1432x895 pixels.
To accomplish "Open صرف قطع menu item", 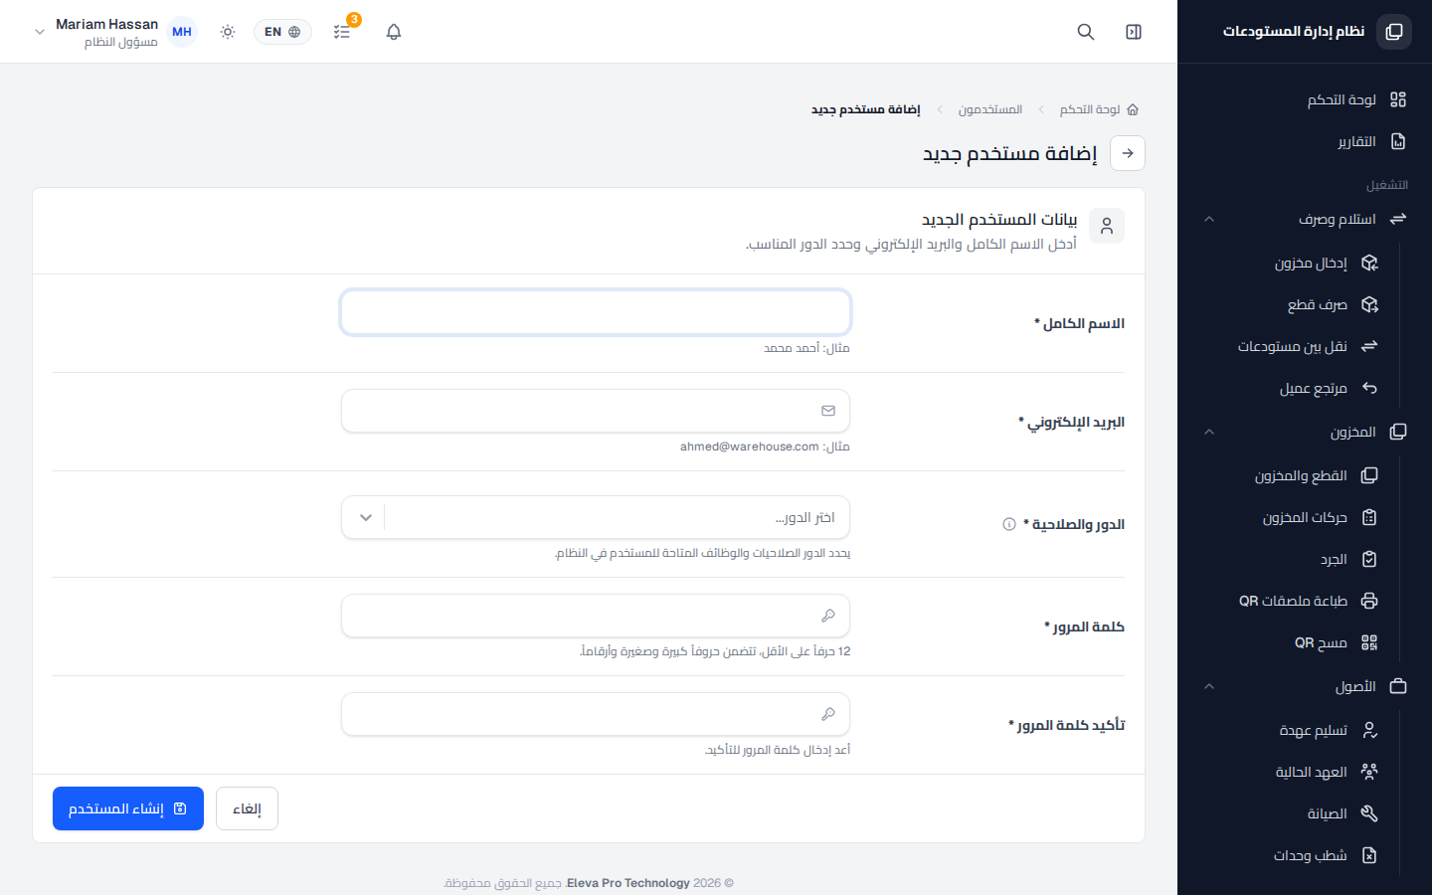I will [x=1317, y=304].
